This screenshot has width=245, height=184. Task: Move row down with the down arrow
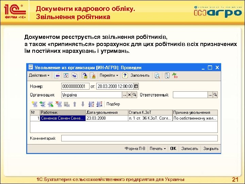point(83,104)
